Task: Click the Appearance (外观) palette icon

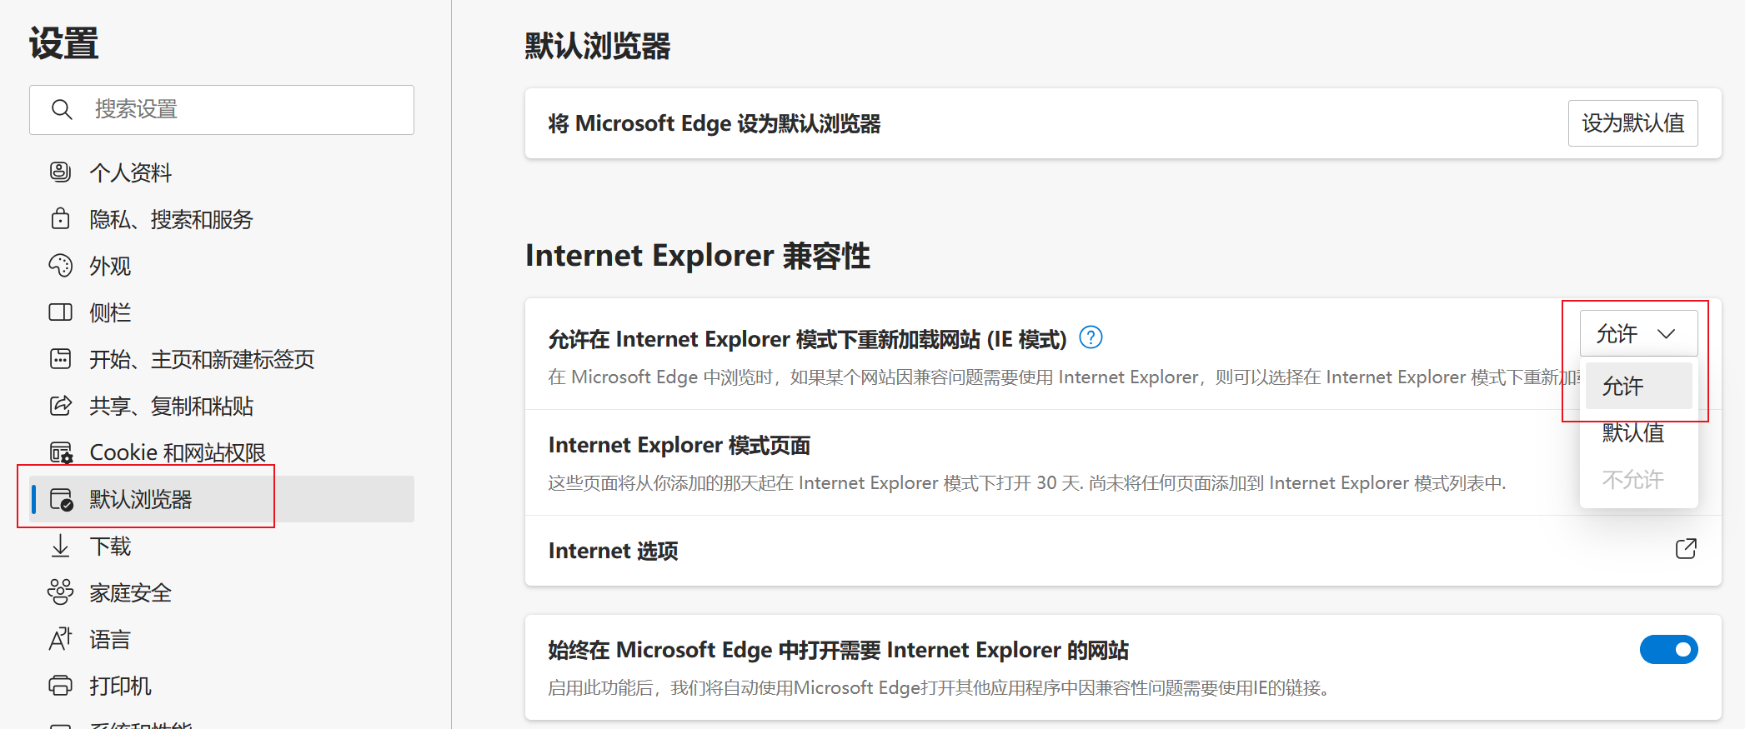Action: (x=60, y=266)
